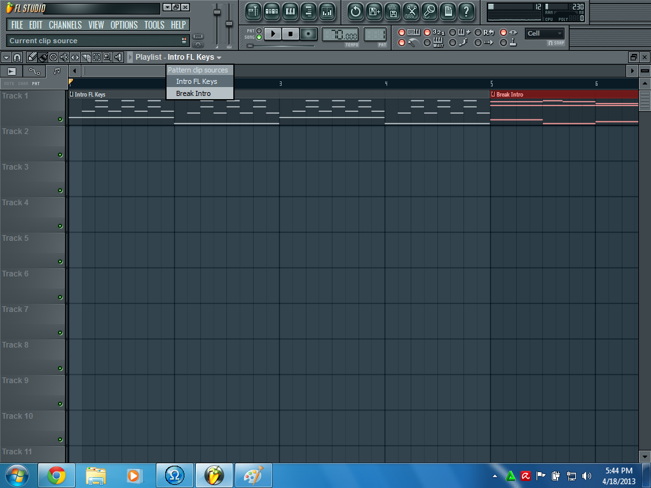Click the question mark help icon

[466, 11]
